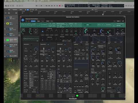138x103 pixels.
Task: Click Oscillator 1 triangle waveform icon
Action: click(26, 49)
